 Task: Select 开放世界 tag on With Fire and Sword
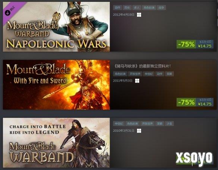pyautogui.click(x=135, y=74)
